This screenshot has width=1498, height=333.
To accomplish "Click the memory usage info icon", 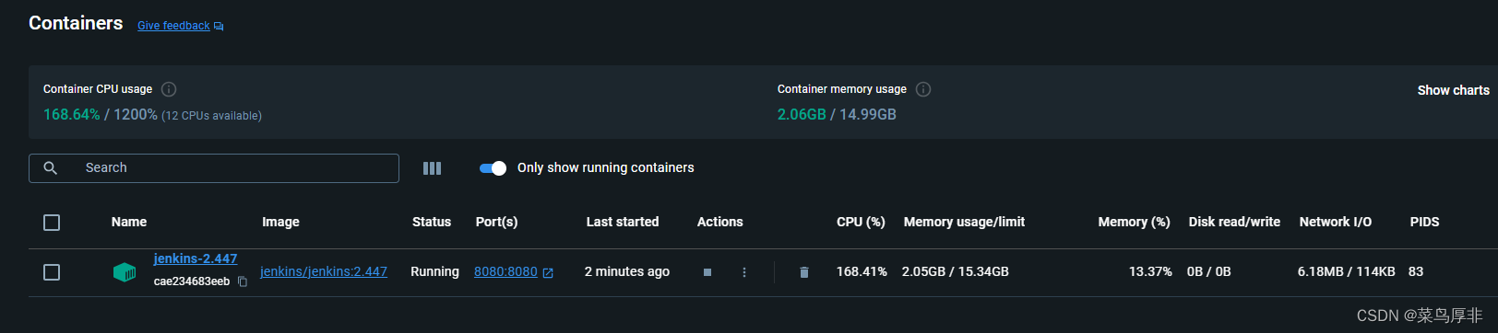I will pos(923,89).
